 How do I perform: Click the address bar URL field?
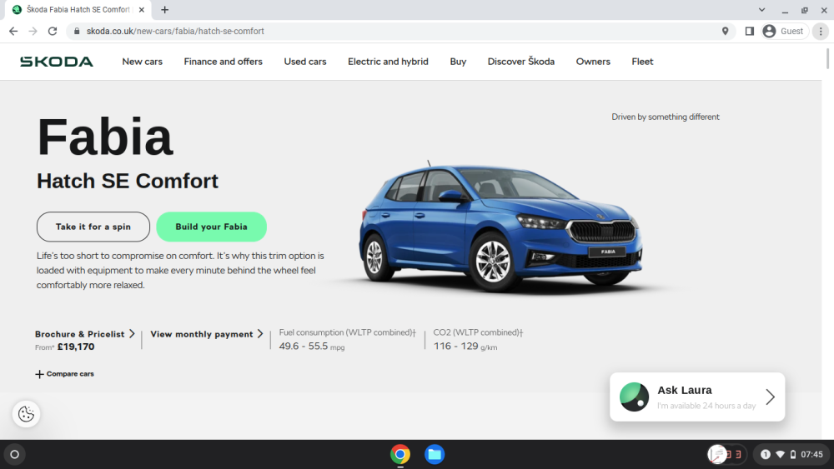click(x=399, y=32)
